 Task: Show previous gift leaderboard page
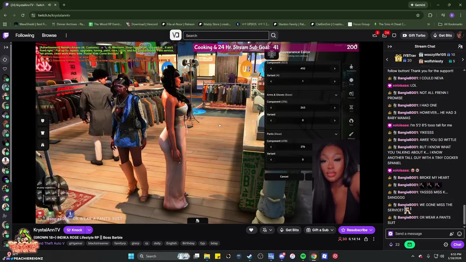coord(387,59)
